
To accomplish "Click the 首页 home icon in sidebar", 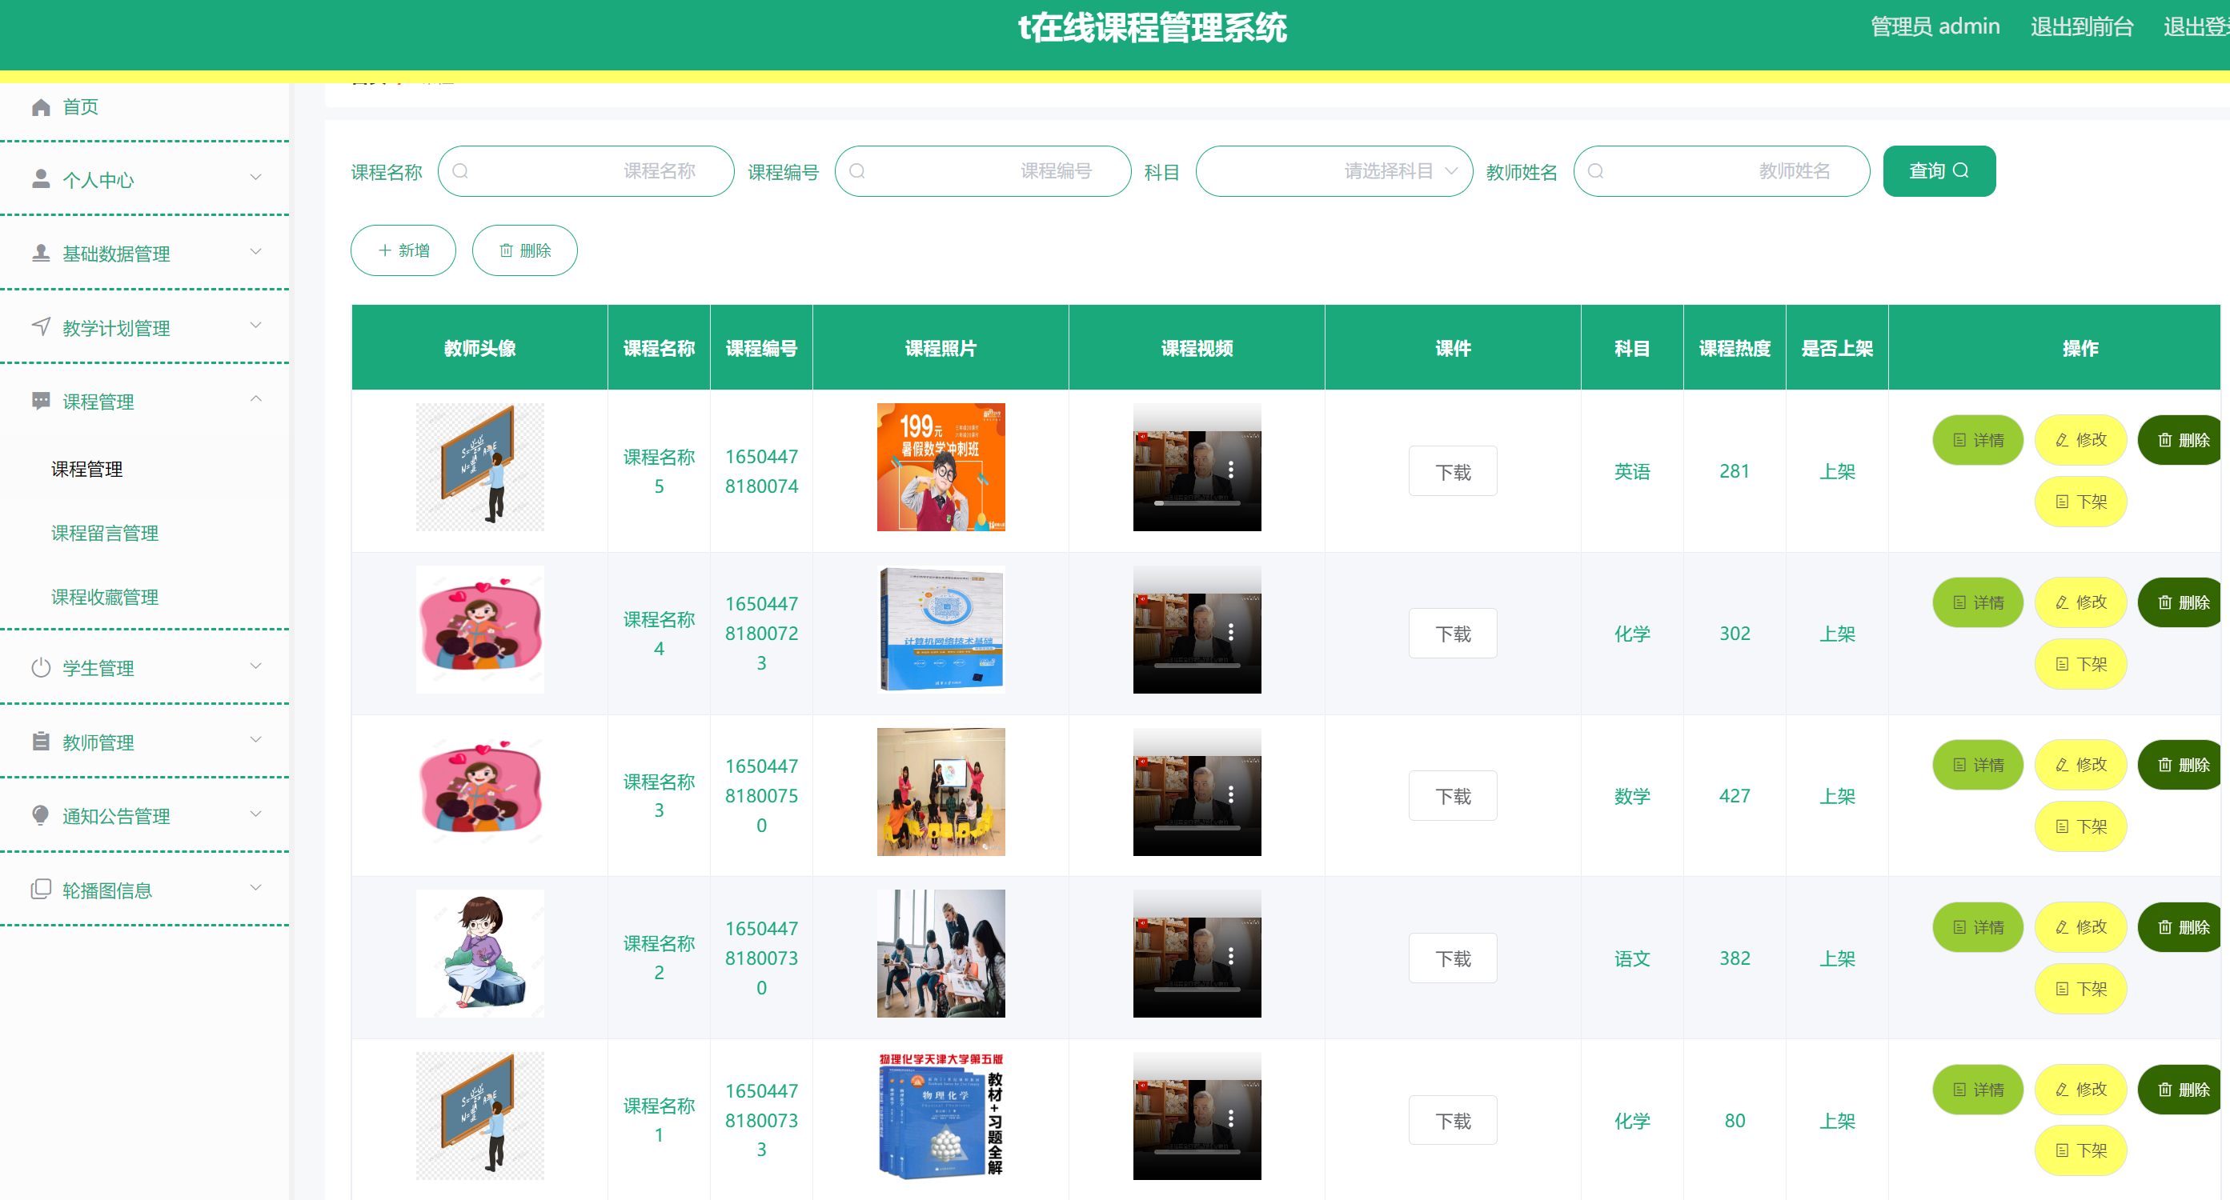I will [x=41, y=106].
